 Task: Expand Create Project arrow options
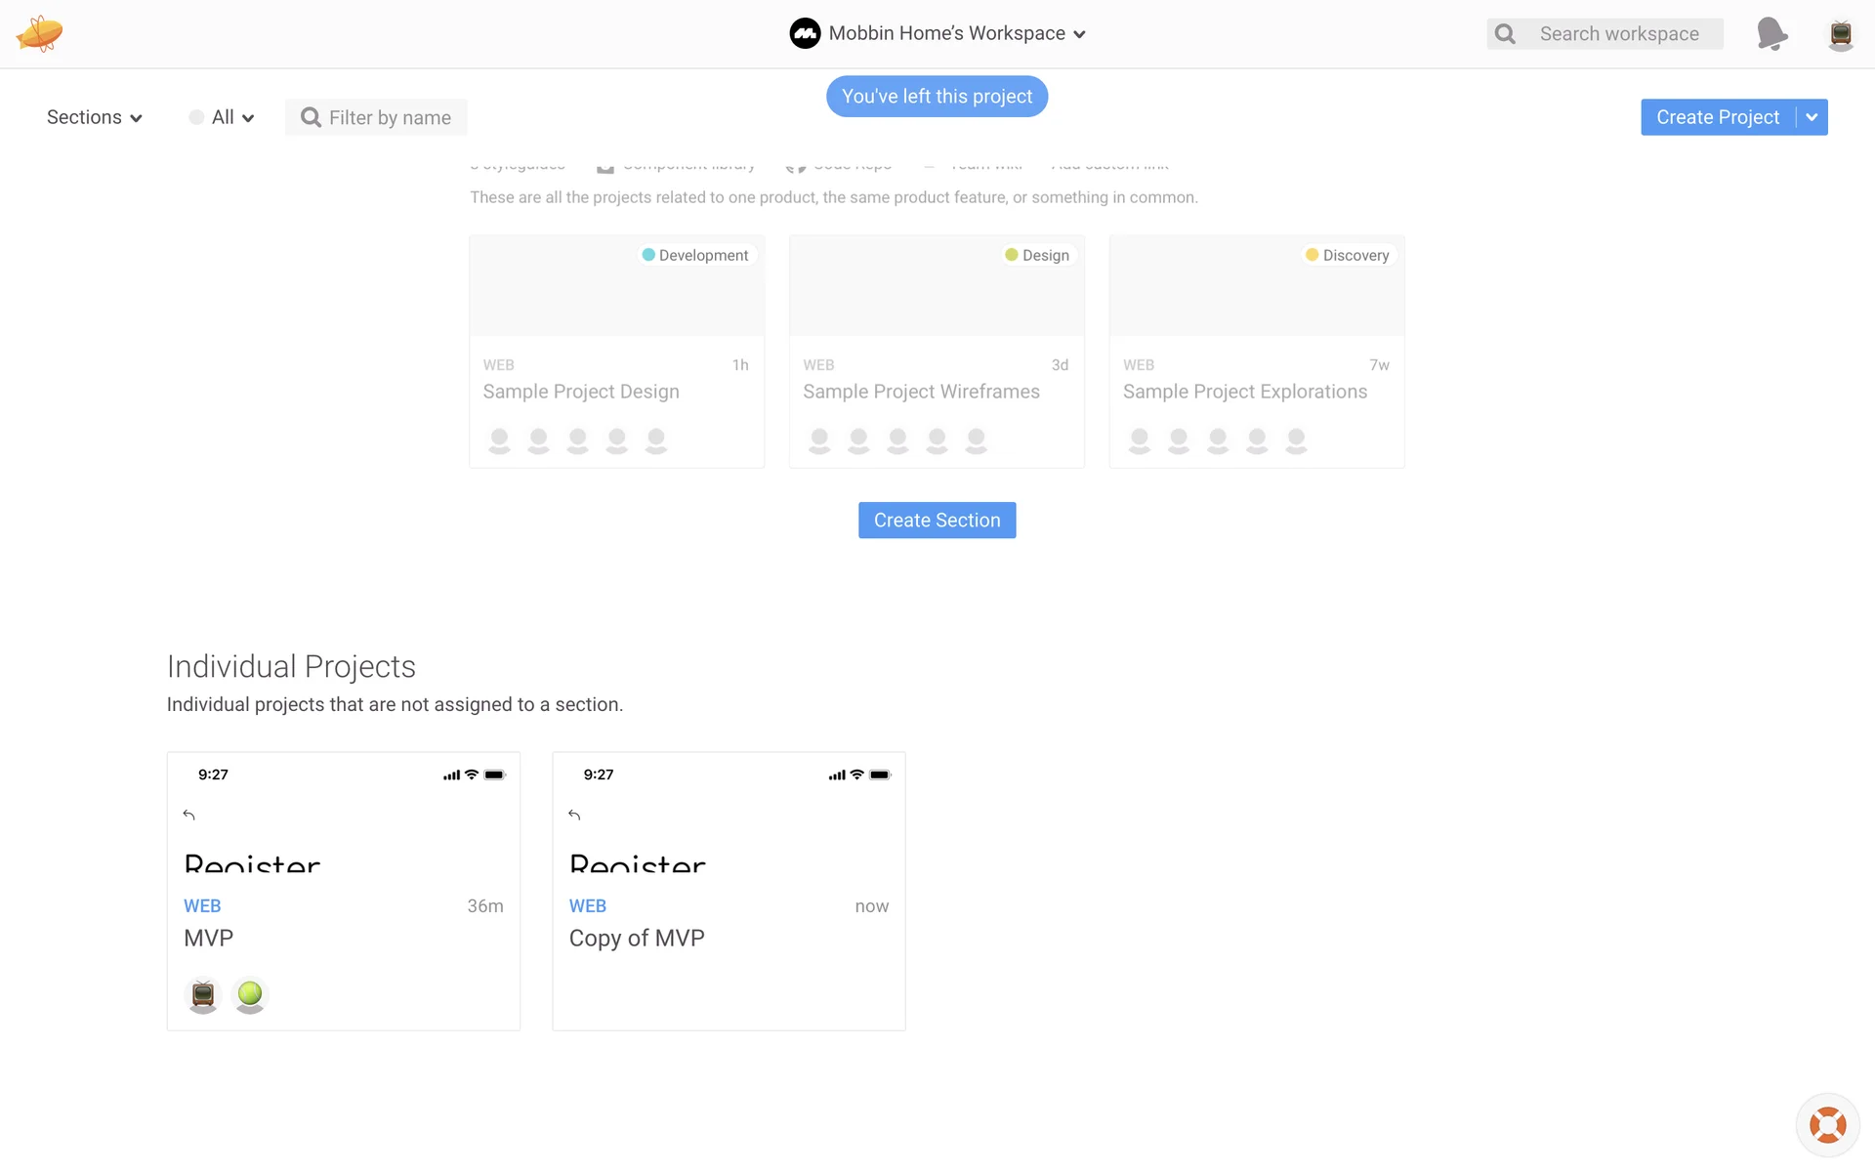click(x=1812, y=117)
